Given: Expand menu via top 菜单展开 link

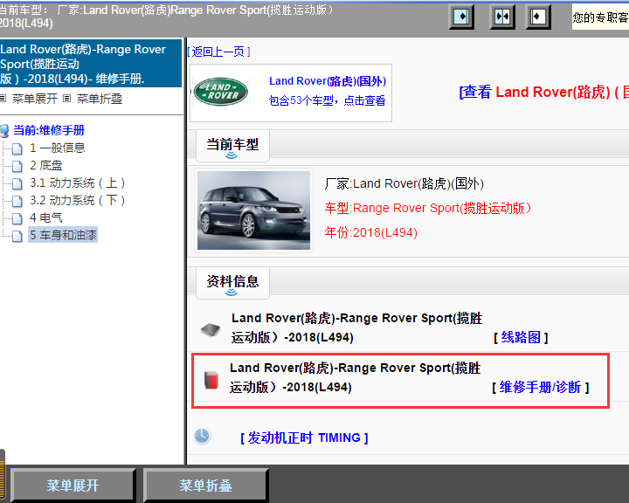Looking at the screenshot, I should 35,99.
